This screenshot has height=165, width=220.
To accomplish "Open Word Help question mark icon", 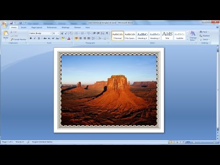I will 218,27.
